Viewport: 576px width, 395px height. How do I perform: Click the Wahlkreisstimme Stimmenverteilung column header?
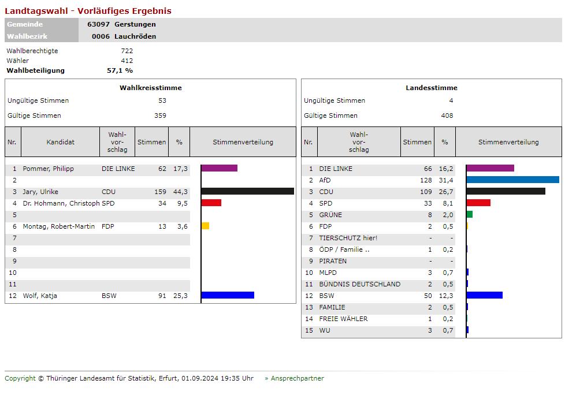point(243,142)
